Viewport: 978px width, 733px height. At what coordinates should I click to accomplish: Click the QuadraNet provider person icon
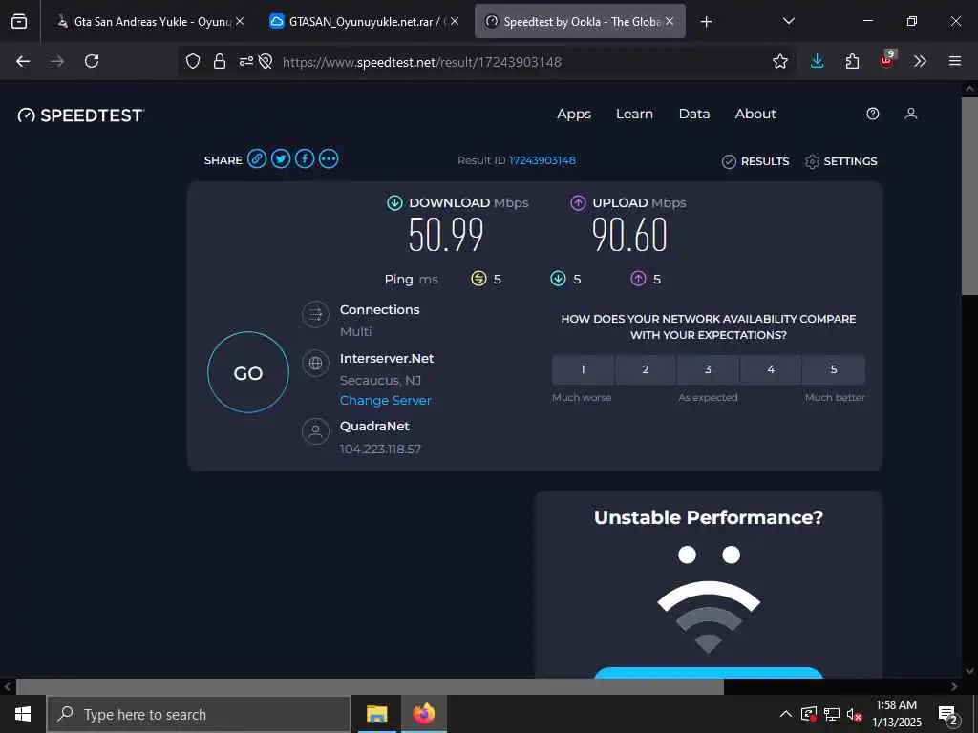point(315,431)
